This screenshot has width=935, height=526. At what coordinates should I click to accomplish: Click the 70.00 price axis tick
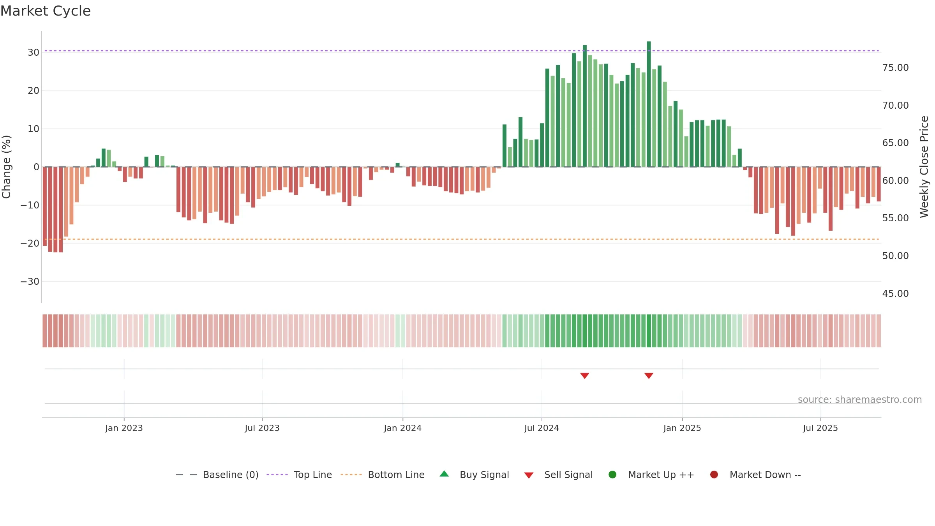click(895, 106)
